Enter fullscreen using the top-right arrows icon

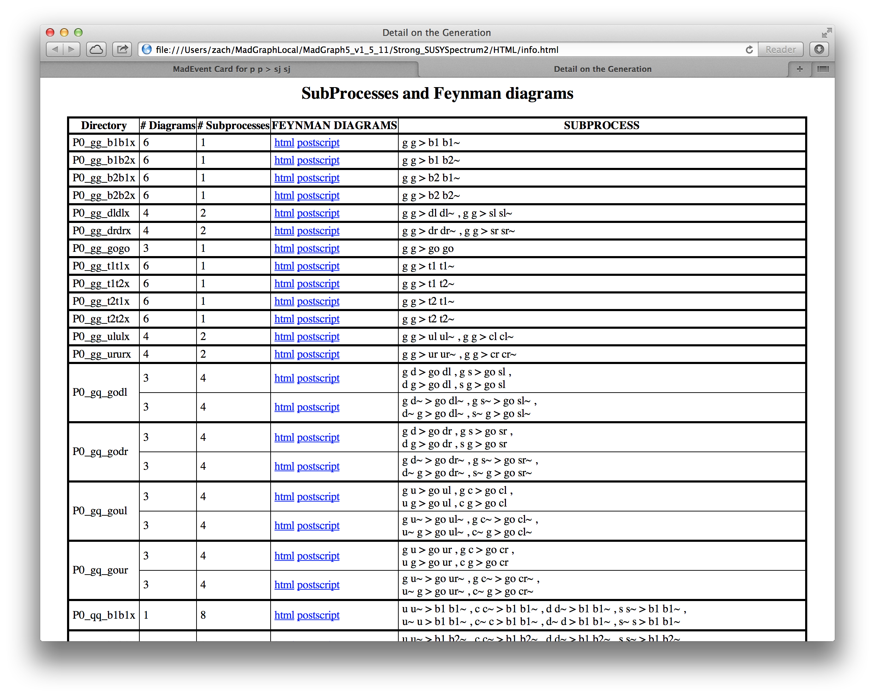click(826, 33)
